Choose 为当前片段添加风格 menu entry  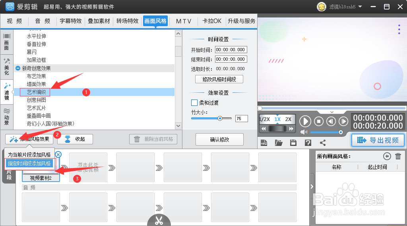(29, 155)
